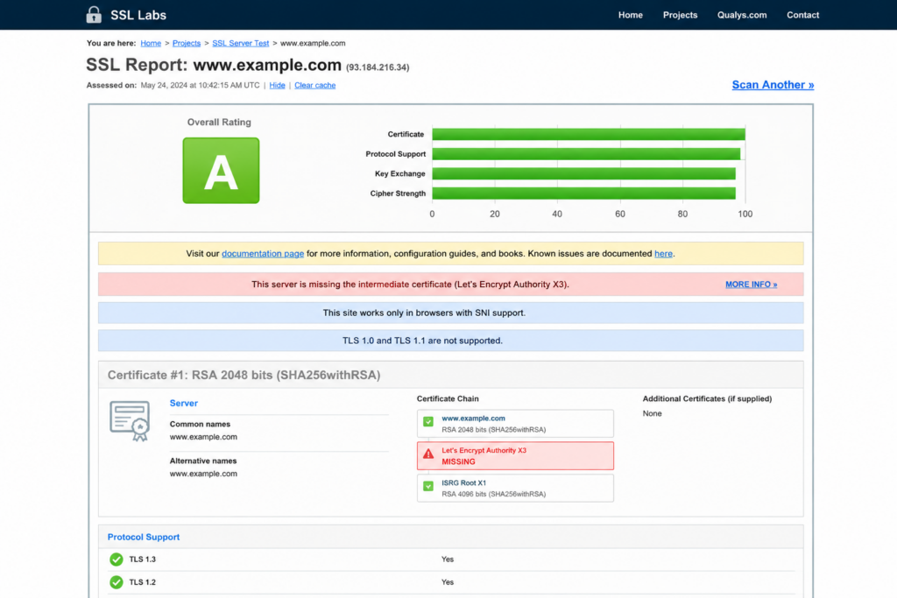Click the Server heading link
The width and height of the screenshot is (897, 598).
184,403
